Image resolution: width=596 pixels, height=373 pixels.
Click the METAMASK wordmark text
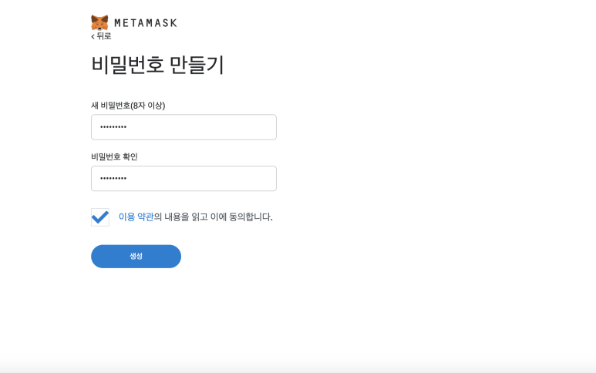tap(146, 23)
